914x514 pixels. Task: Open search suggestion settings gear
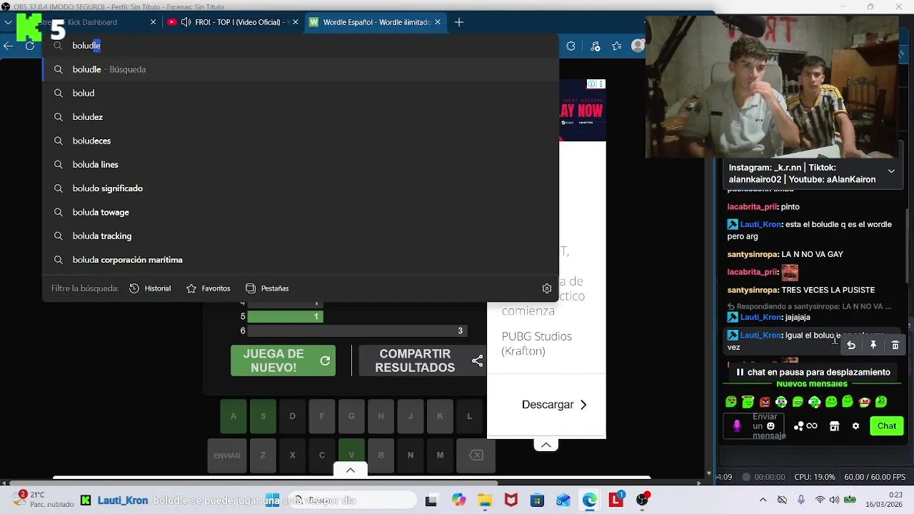click(547, 288)
